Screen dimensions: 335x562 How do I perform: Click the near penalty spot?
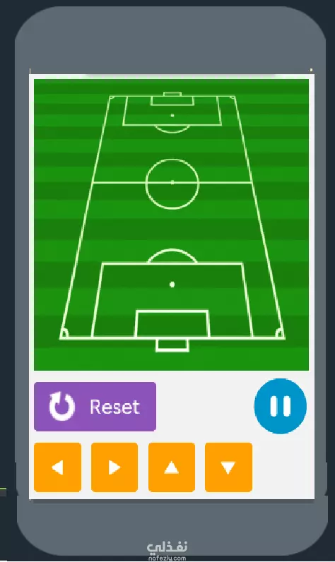tap(172, 285)
